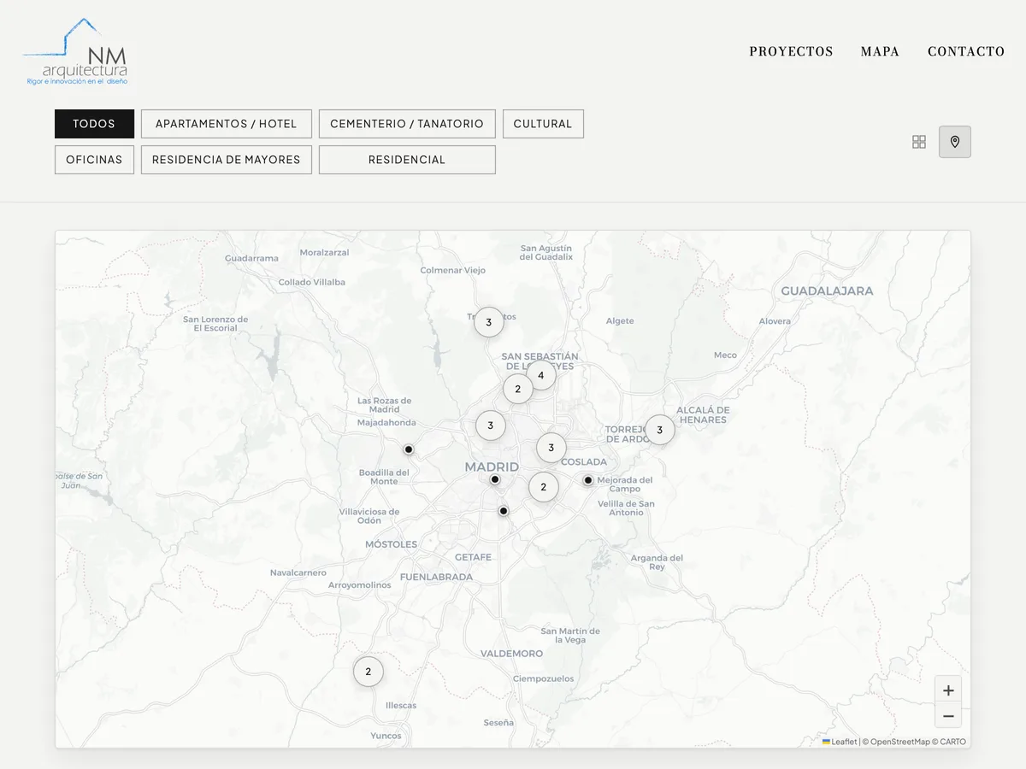The image size is (1026, 769).
Task: Open the cluster of 4 near San Sebastián
Action: pos(541,375)
